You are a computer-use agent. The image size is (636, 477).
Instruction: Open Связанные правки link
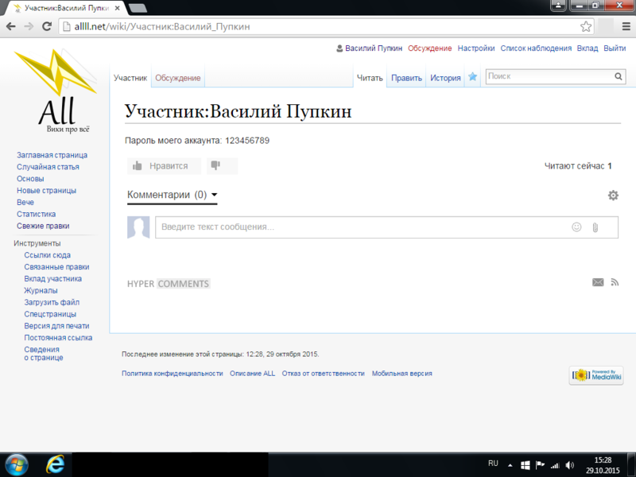(x=56, y=266)
